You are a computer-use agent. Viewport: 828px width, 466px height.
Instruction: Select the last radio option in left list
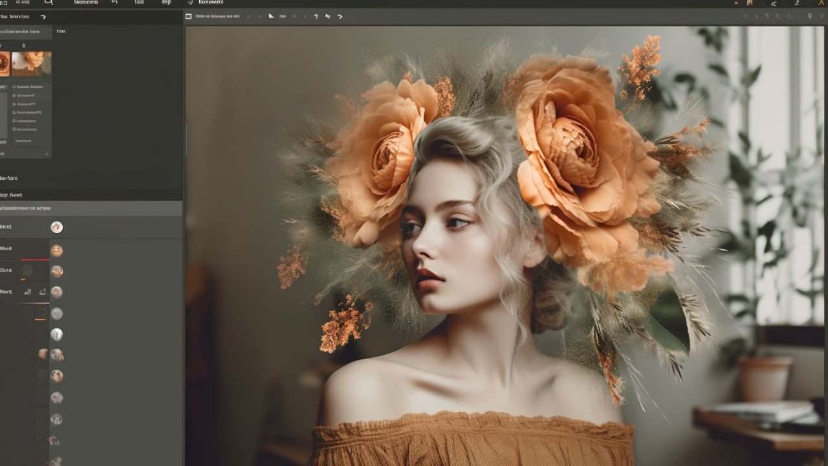click(14, 129)
